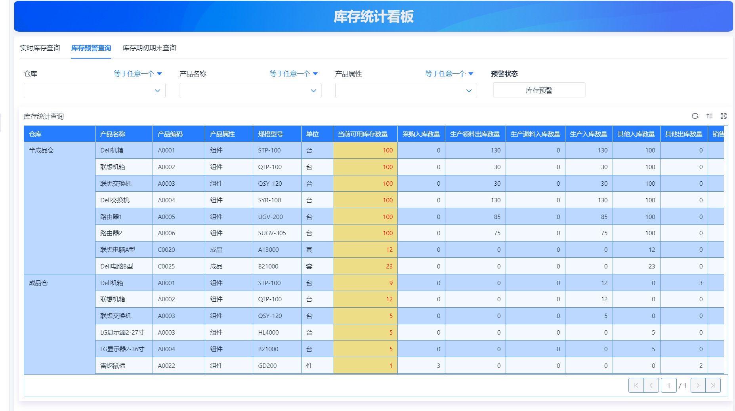Click product code A0005

click(x=166, y=217)
